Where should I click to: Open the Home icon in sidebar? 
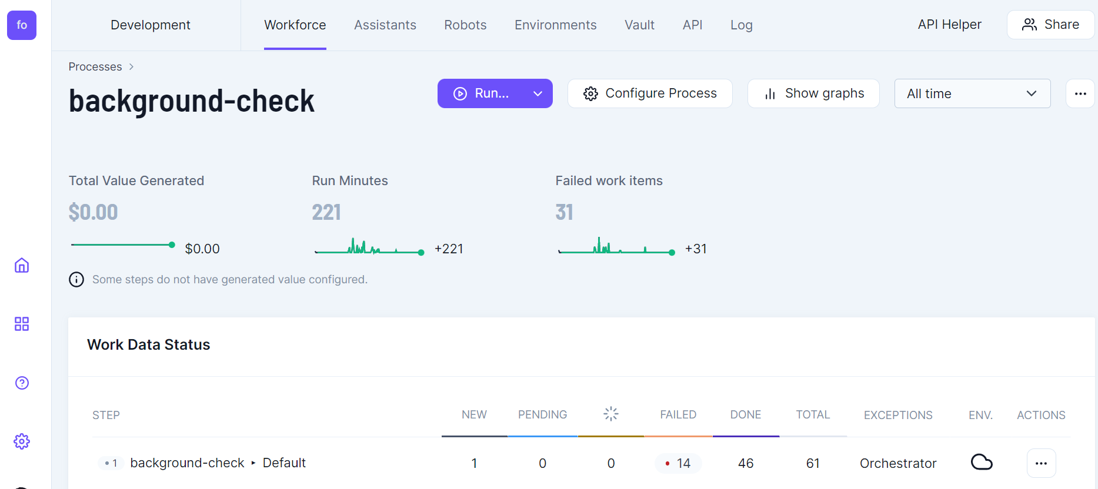(22, 266)
